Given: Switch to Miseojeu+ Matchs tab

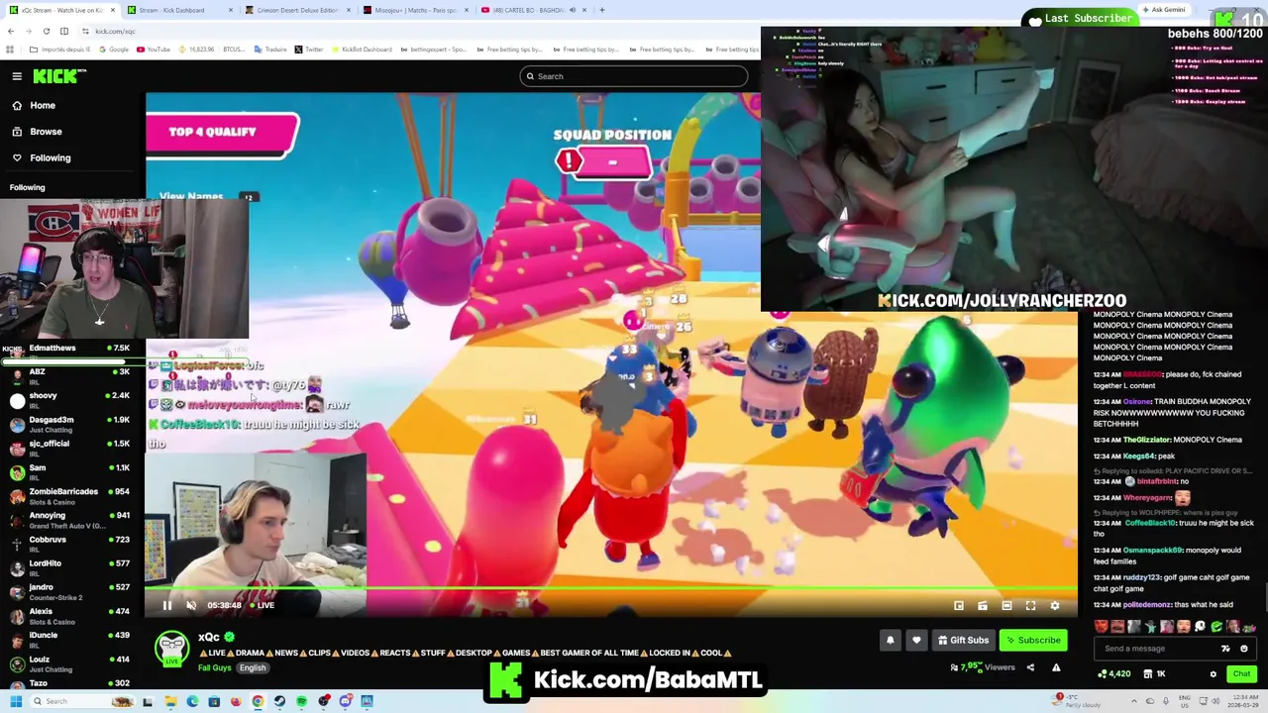Looking at the screenshot, I should click(414, 10).
